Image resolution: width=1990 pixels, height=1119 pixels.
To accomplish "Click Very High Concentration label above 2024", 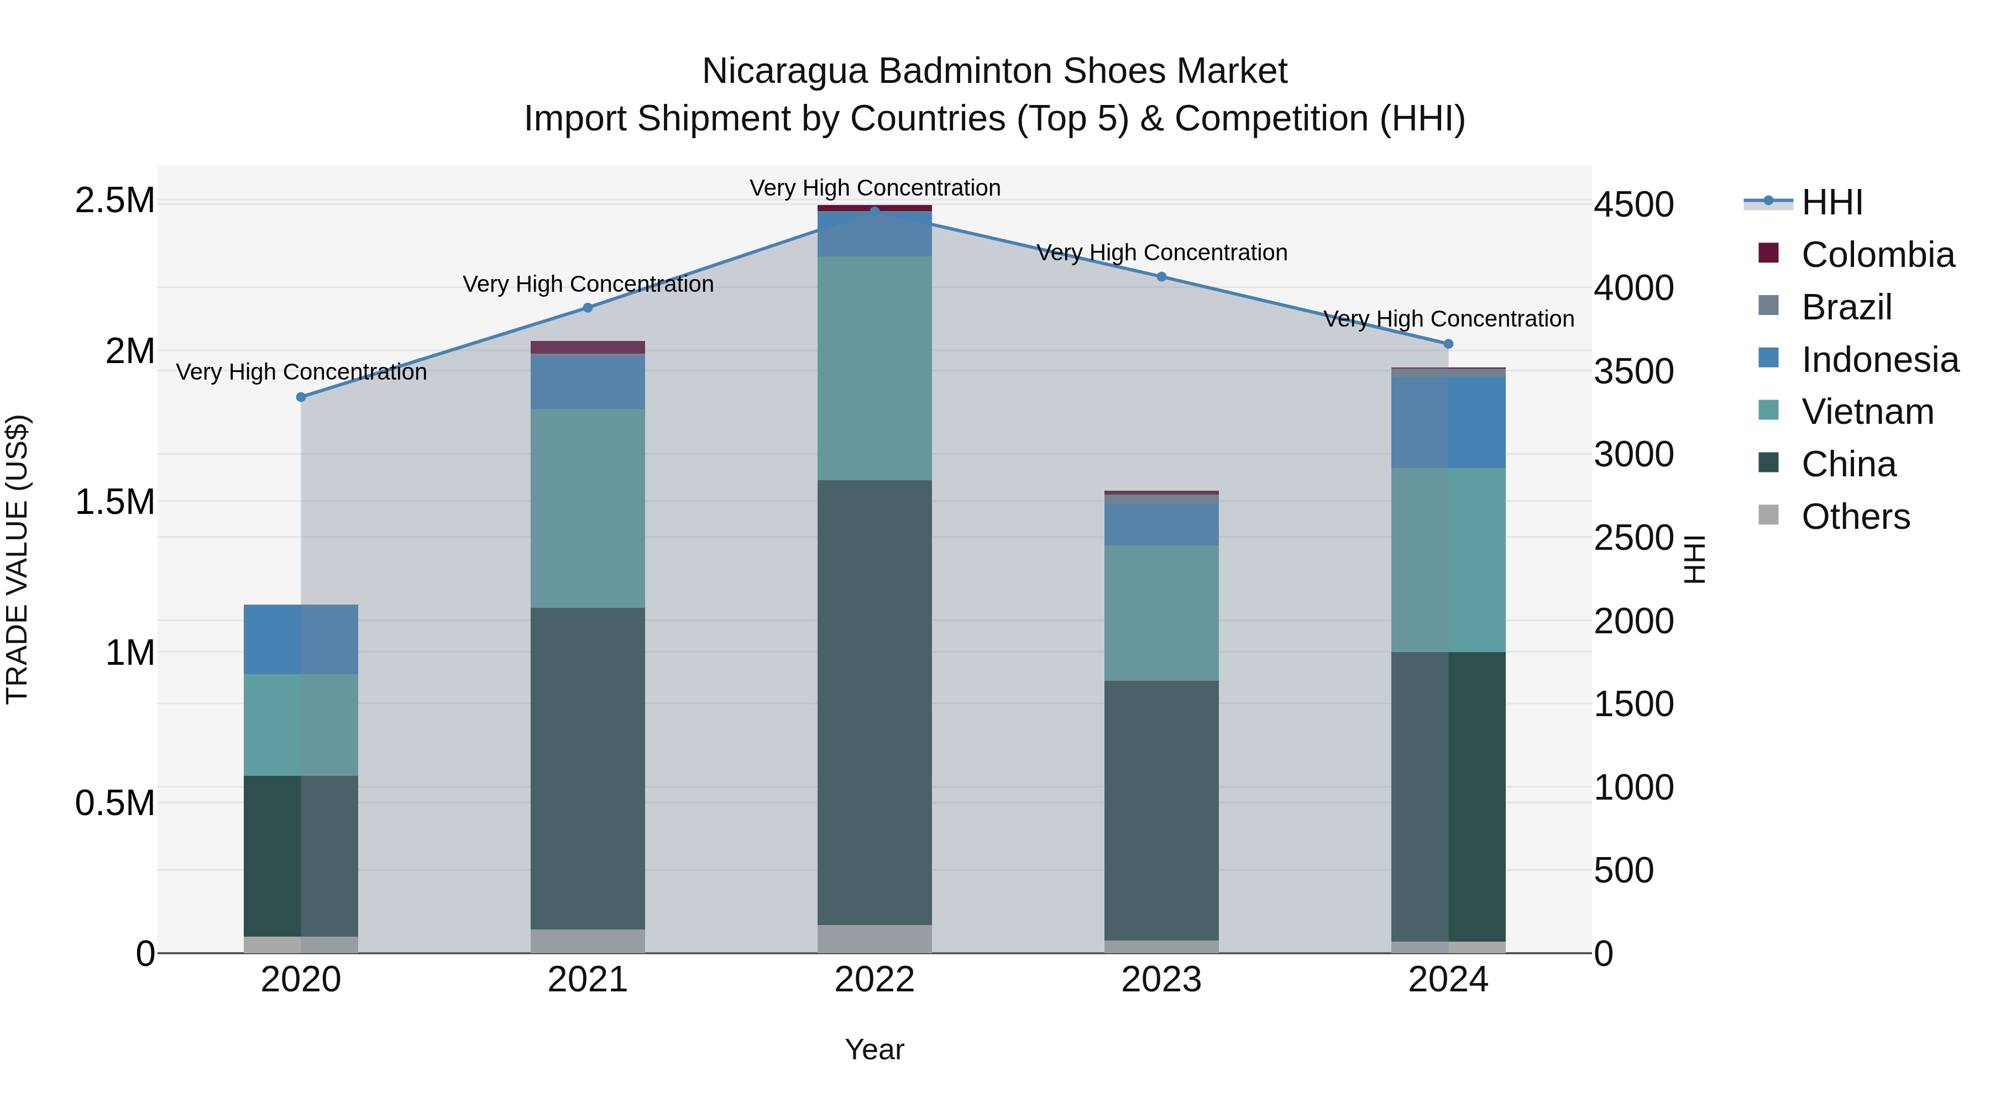I will (1448, 318).
